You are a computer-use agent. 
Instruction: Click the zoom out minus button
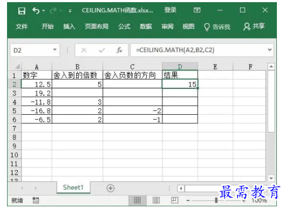pos(188,200)
